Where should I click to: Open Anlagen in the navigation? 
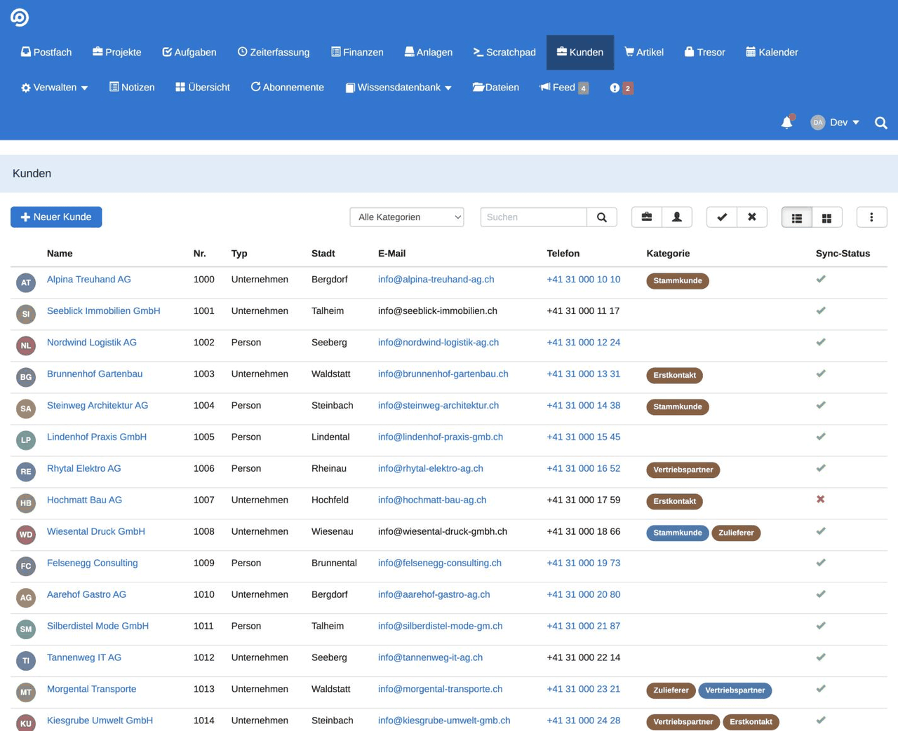[429, 53]
